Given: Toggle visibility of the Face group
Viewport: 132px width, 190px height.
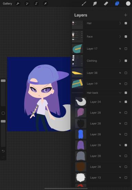Looking at the screenshot, I should click(x=126, y=36).
